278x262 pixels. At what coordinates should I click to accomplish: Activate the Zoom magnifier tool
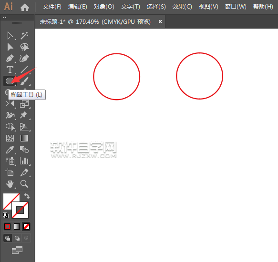click(x=24, y=184)
